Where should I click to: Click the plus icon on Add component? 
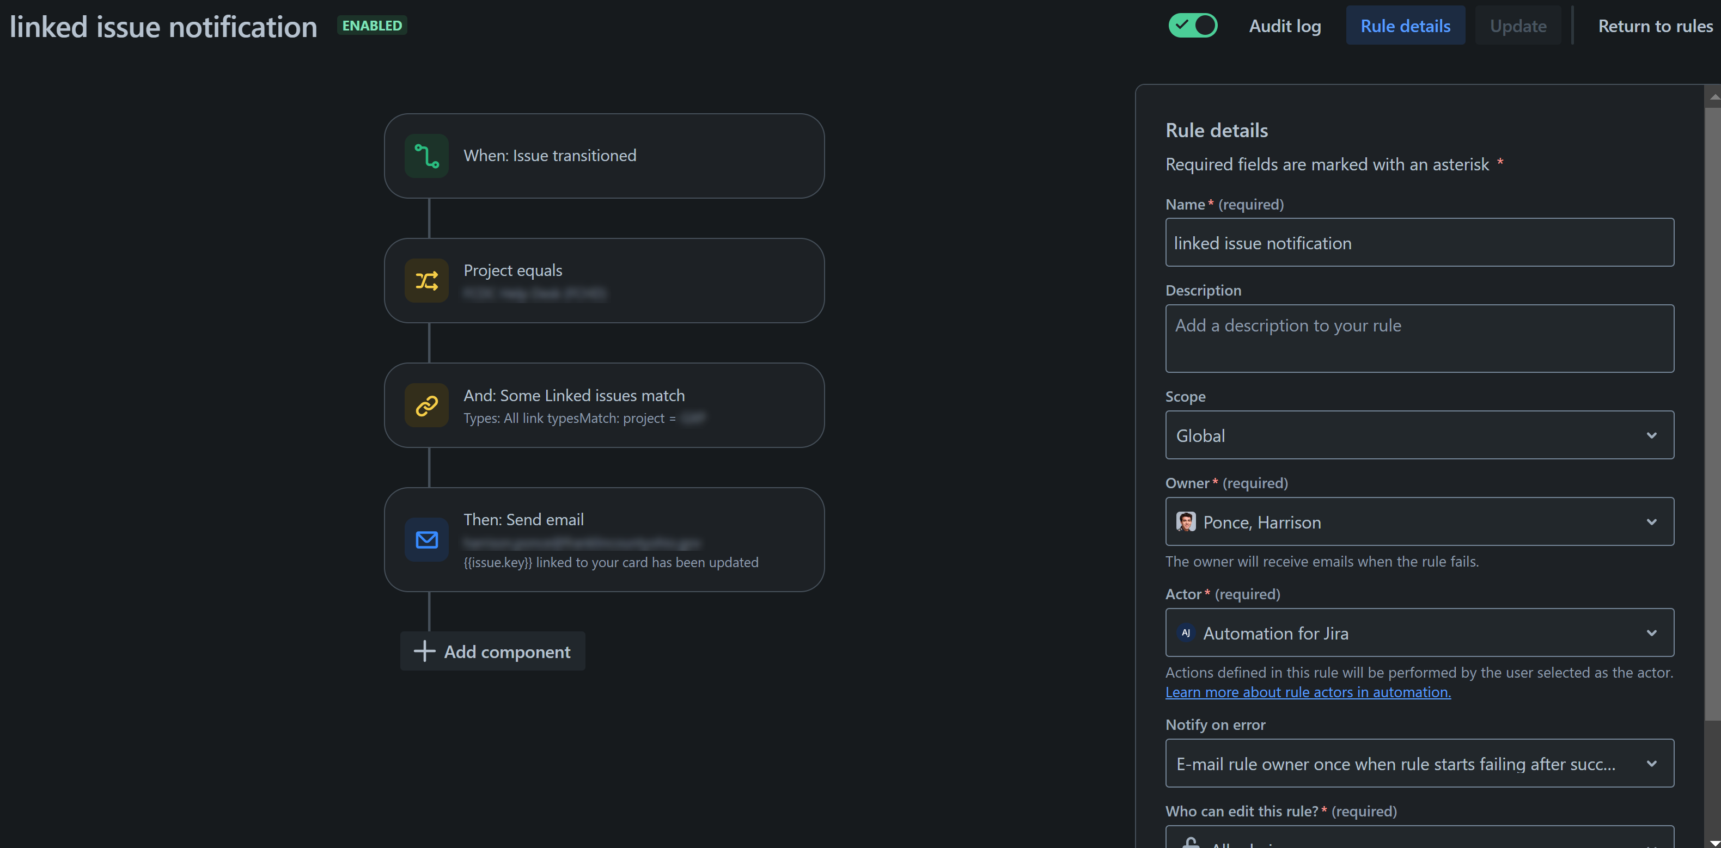tap(424, 651)
